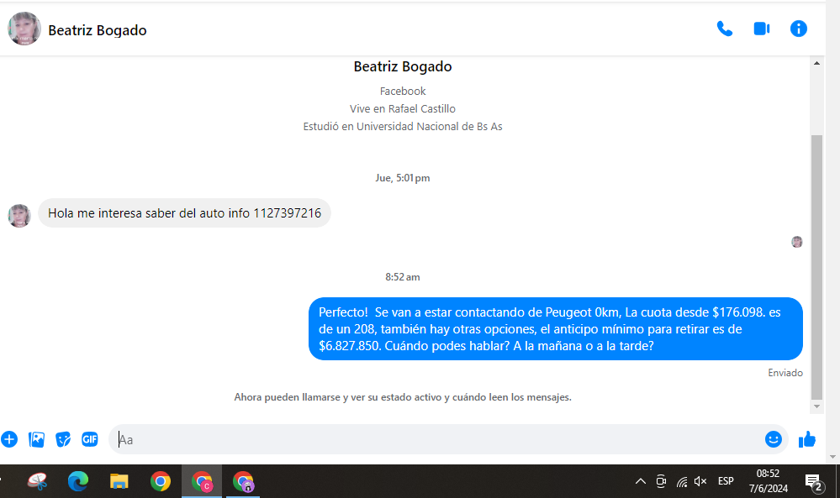Click the centered Beatriz Bogado profile name
Viewport: 840px width, 498px height.
point(403,67)
